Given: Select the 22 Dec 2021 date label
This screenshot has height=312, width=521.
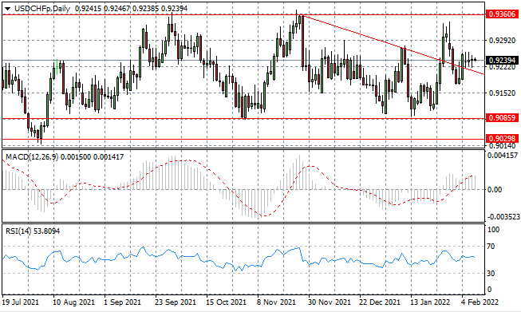Looking at the screenshot, I should [x=380, y=302].
